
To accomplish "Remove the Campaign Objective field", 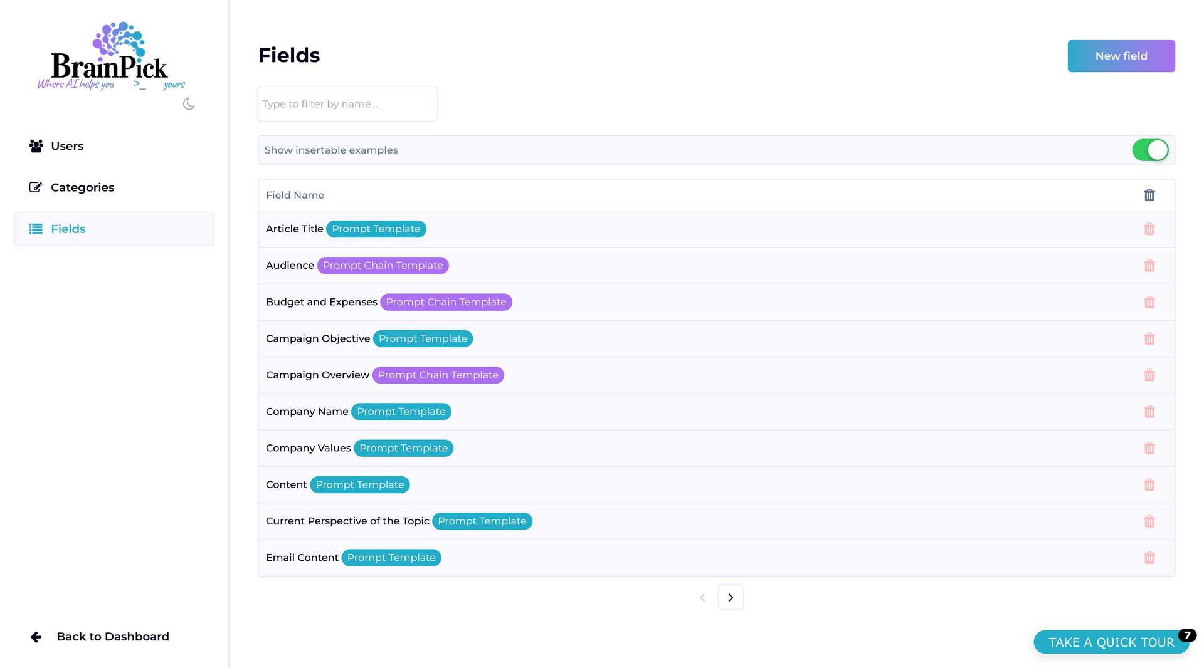I will (1149, 339).
